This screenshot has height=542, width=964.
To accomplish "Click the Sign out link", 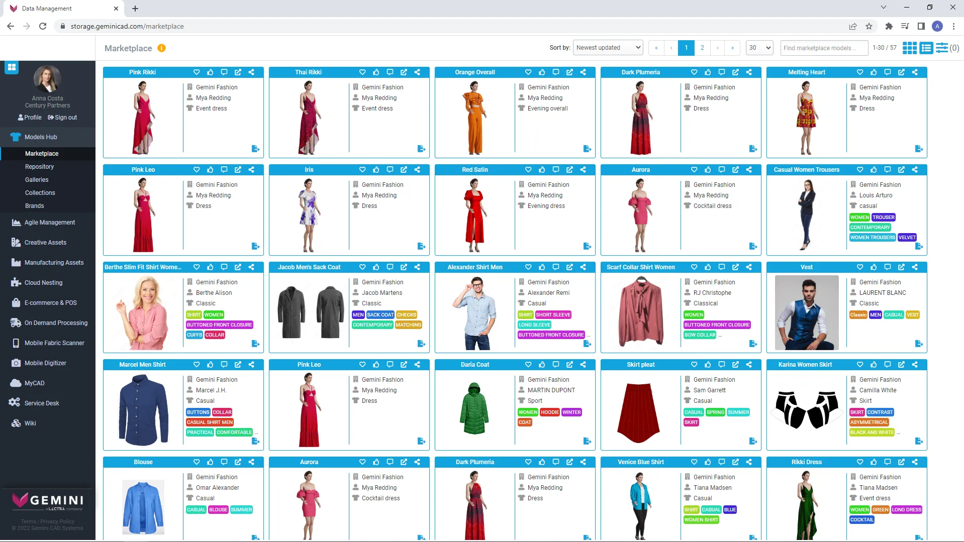I will (63, 118).
